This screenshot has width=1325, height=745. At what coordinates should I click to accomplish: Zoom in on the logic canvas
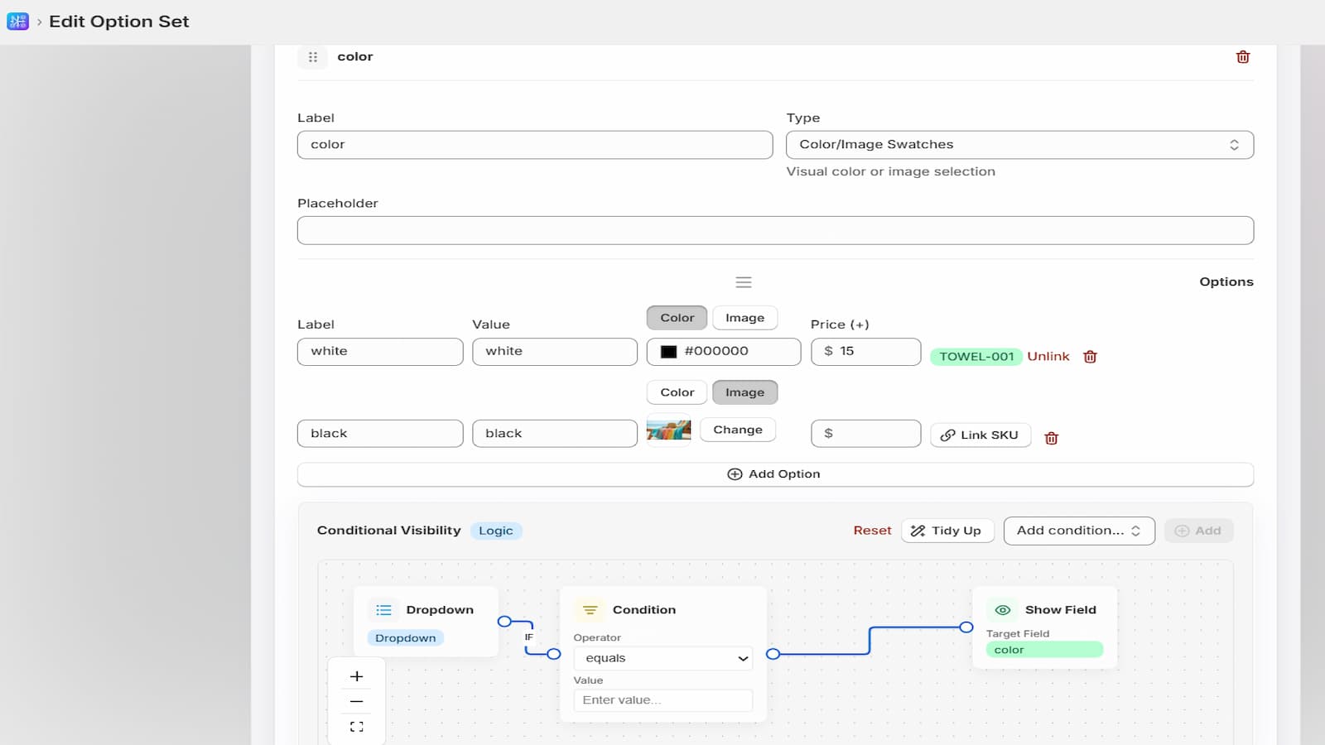click(x=357, y=675)
